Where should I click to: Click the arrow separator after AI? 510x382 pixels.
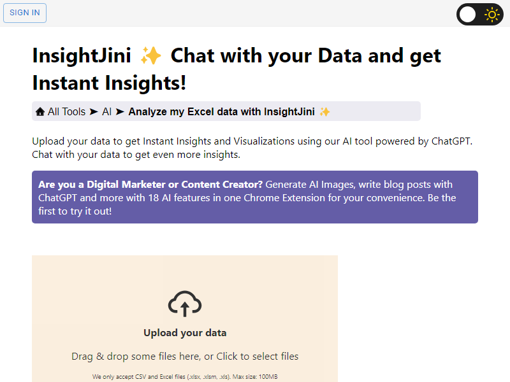(x=120, y=112)
